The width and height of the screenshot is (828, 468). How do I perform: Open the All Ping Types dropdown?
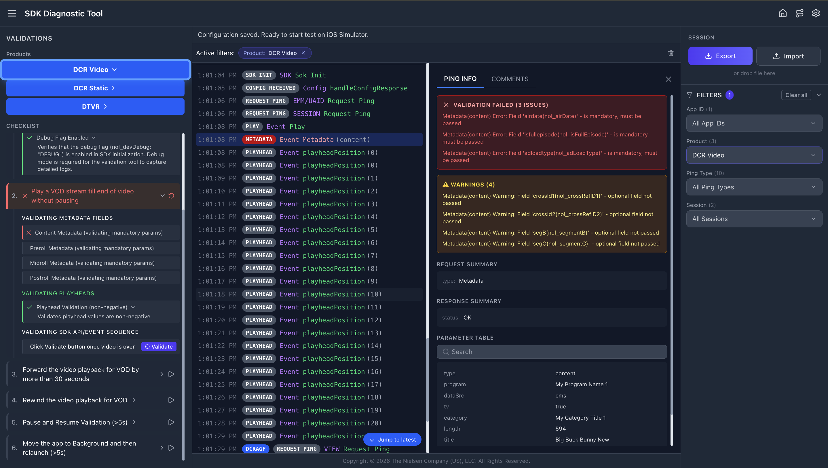point(754,187)
